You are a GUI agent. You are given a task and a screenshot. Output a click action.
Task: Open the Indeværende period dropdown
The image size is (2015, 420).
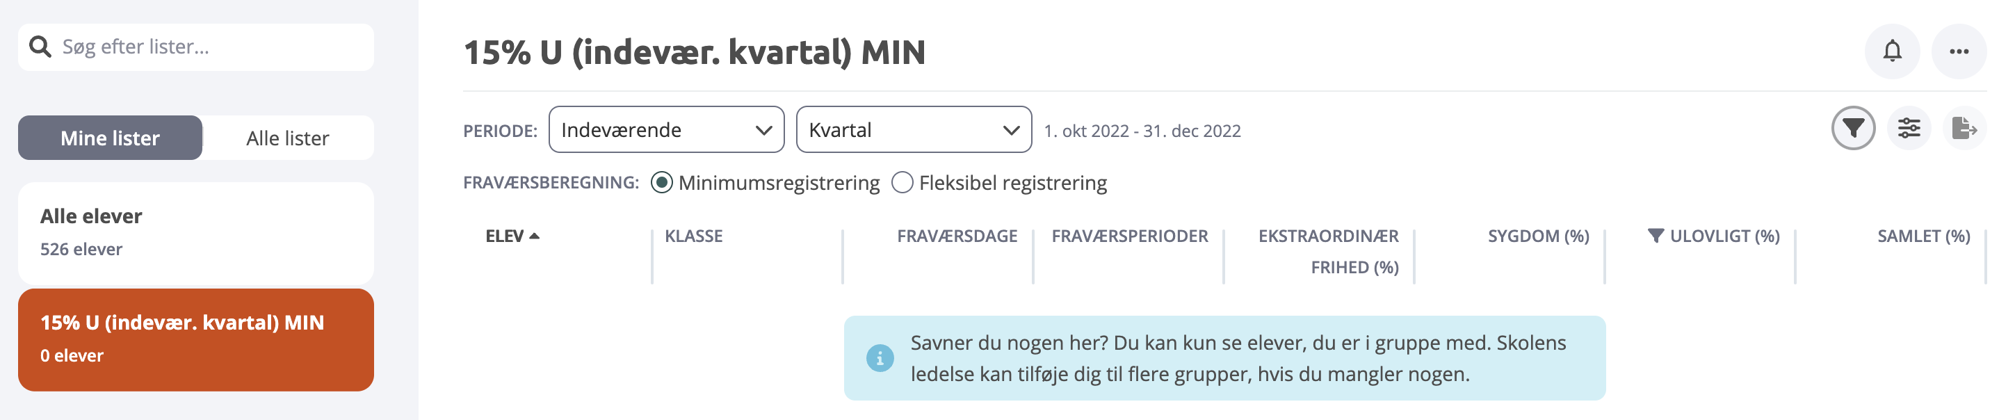666,130
